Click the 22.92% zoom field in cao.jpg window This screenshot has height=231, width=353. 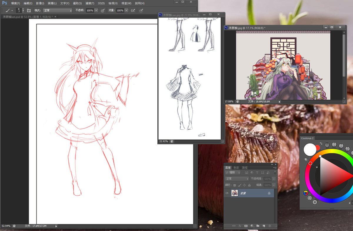(164, 141)
